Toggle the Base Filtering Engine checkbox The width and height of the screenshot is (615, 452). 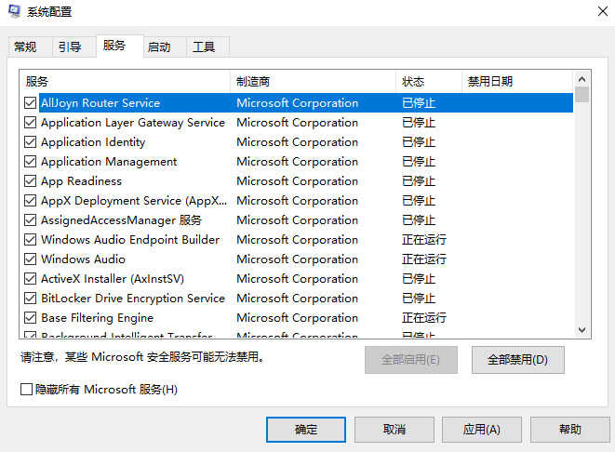[31, 318]
